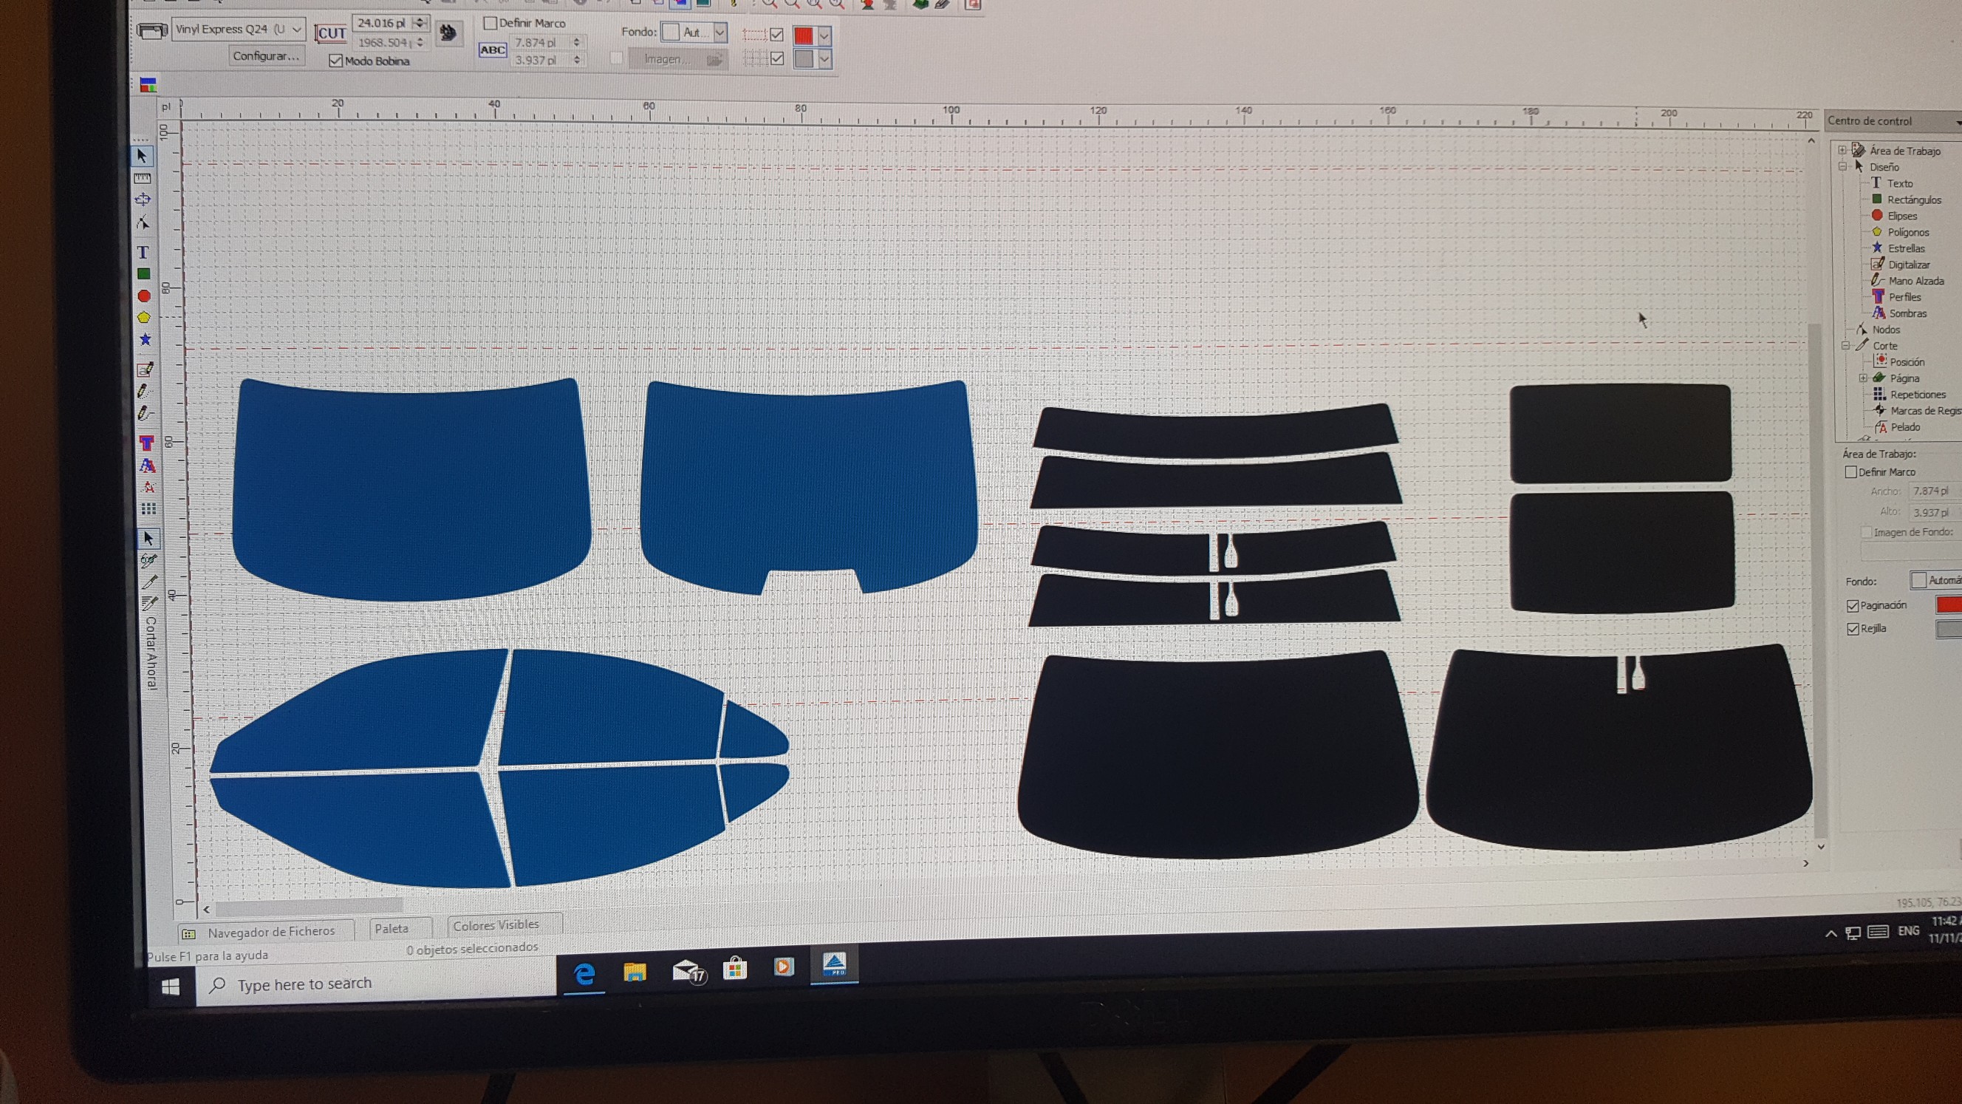Viewport: 1962px width, 1104px height.
Task: Collapse the Corte tree node
Action: click(x=1845, y=346)
